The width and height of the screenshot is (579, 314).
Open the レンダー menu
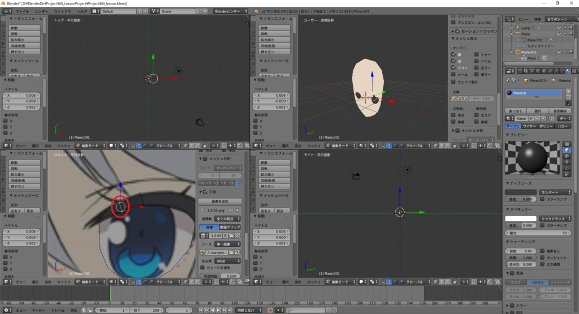point(41,11)
